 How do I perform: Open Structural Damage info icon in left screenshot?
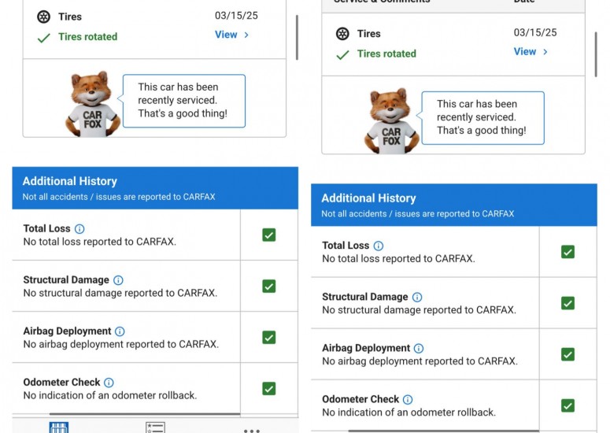click(118, 280)
